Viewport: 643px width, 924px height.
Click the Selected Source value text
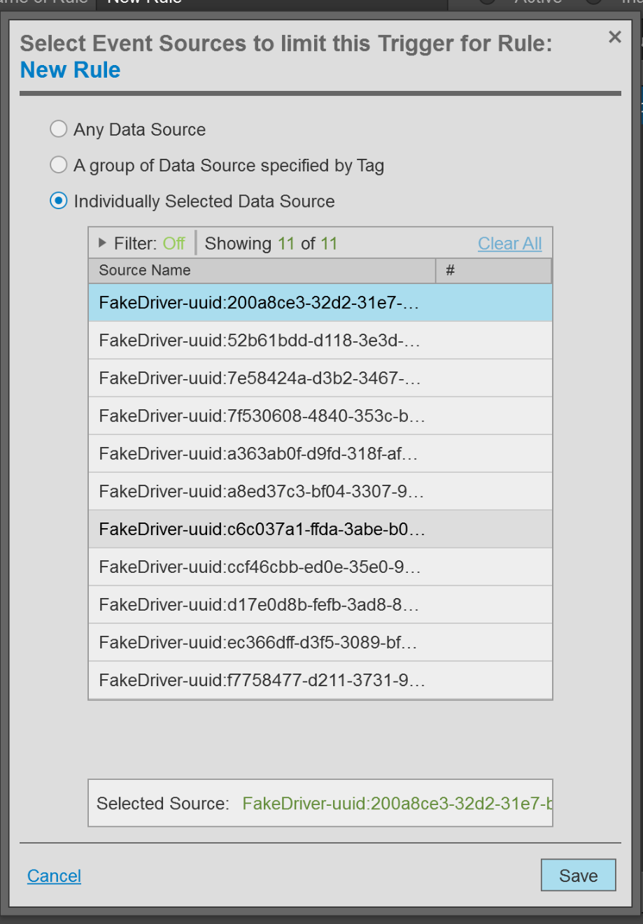(397, 804)
